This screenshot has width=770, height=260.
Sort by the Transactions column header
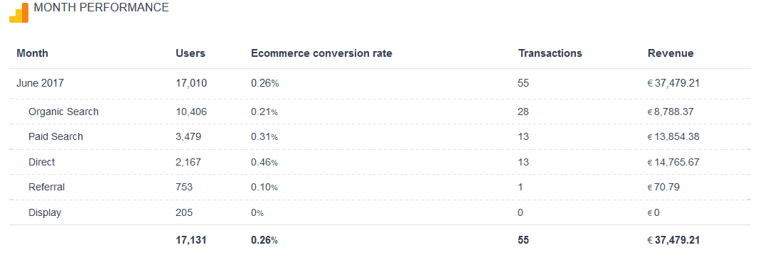point(550,53)
